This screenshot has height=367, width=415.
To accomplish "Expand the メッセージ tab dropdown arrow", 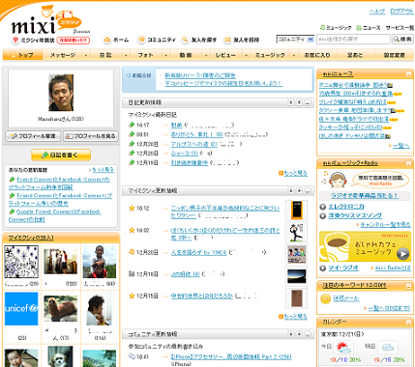I will coord(86,55).
